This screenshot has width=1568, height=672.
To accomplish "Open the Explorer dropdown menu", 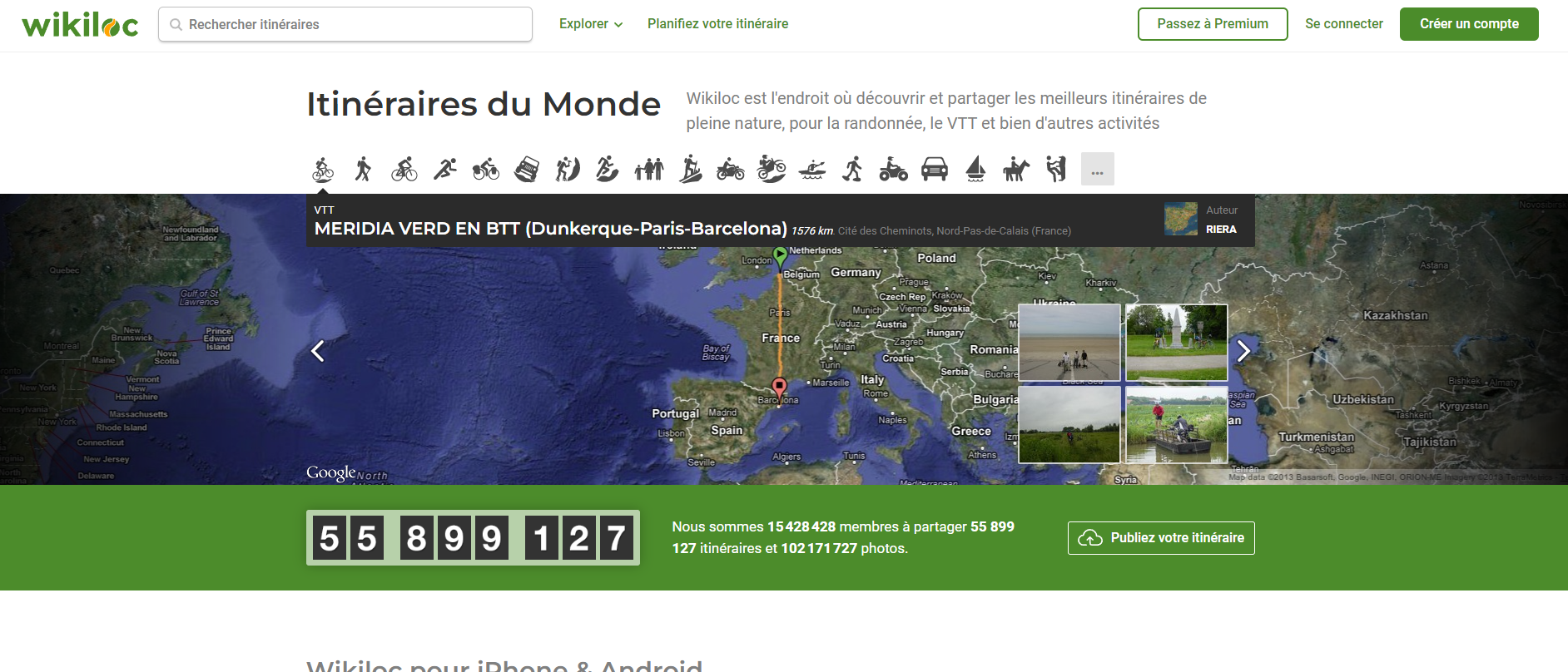I will pos(591,24).
